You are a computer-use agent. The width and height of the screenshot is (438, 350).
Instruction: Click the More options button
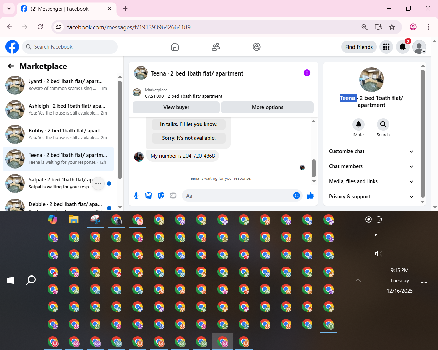click(268, 107)
